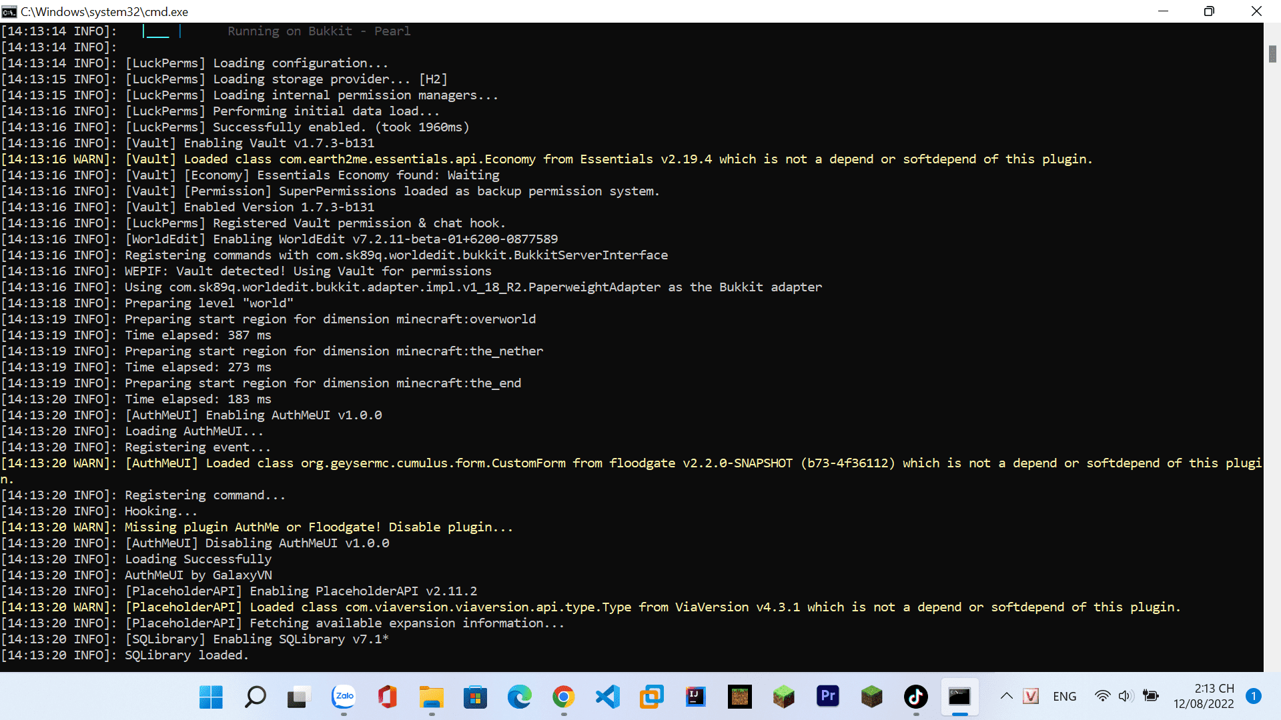This screenshot has width=1281, height=720.
Task: Switch ENG input language indicator
Action: (x=1064, y=697)
